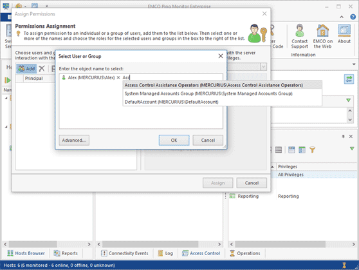359x270 pixels.
Task: Open the Contact Support ribbon icon
Action: click(x=299, y=36)
